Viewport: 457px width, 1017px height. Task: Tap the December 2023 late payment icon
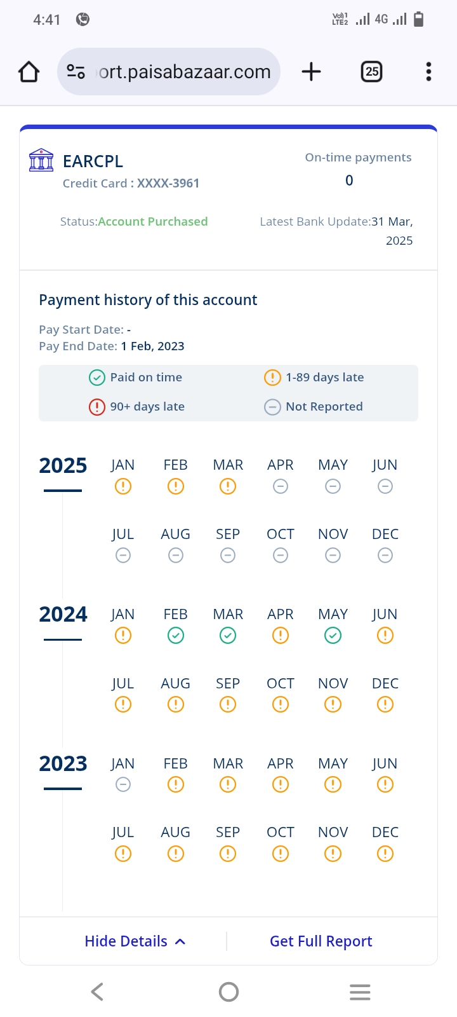coord(385,854)
